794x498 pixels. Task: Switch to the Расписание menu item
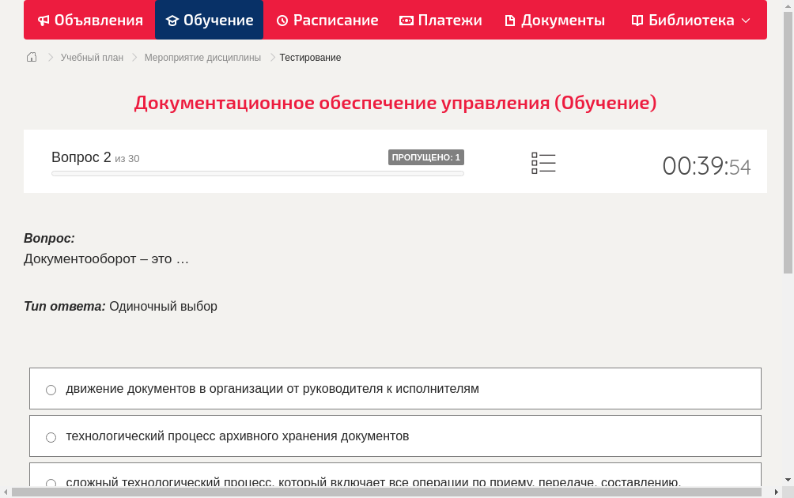(327, 20)
